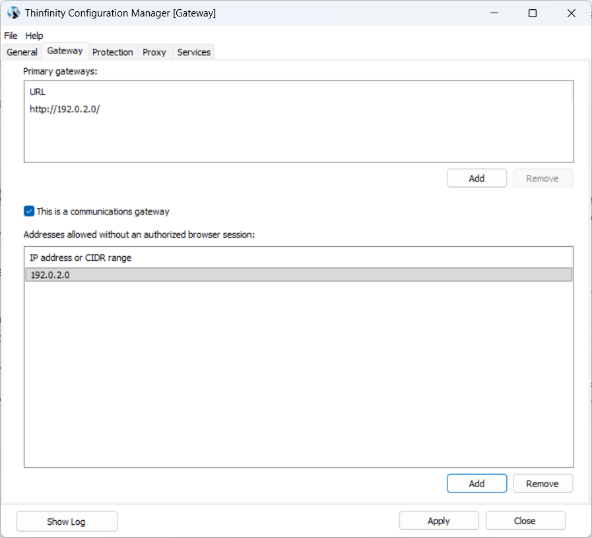Go to the Services tab
The width and height of the screenshot is (592, 538).
click(x=193, y=52)
